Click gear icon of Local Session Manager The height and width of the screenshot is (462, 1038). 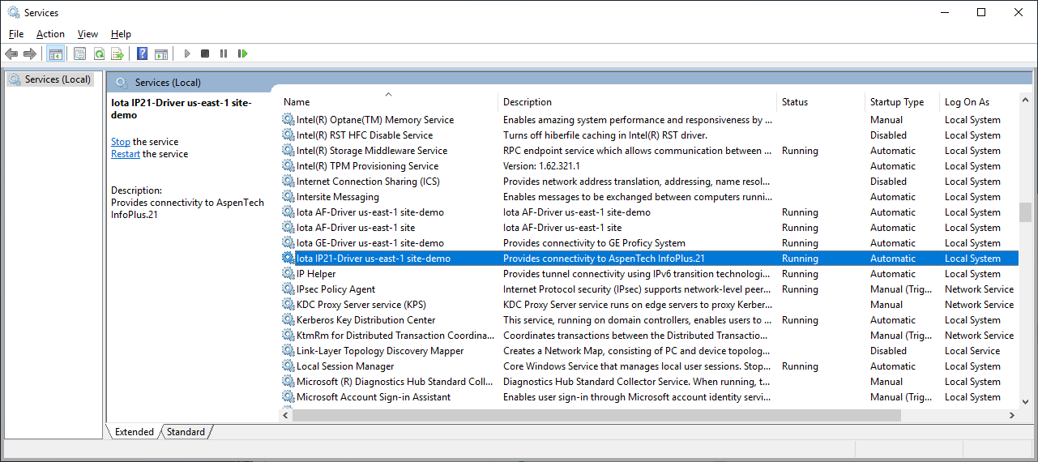tap(288, 366)
